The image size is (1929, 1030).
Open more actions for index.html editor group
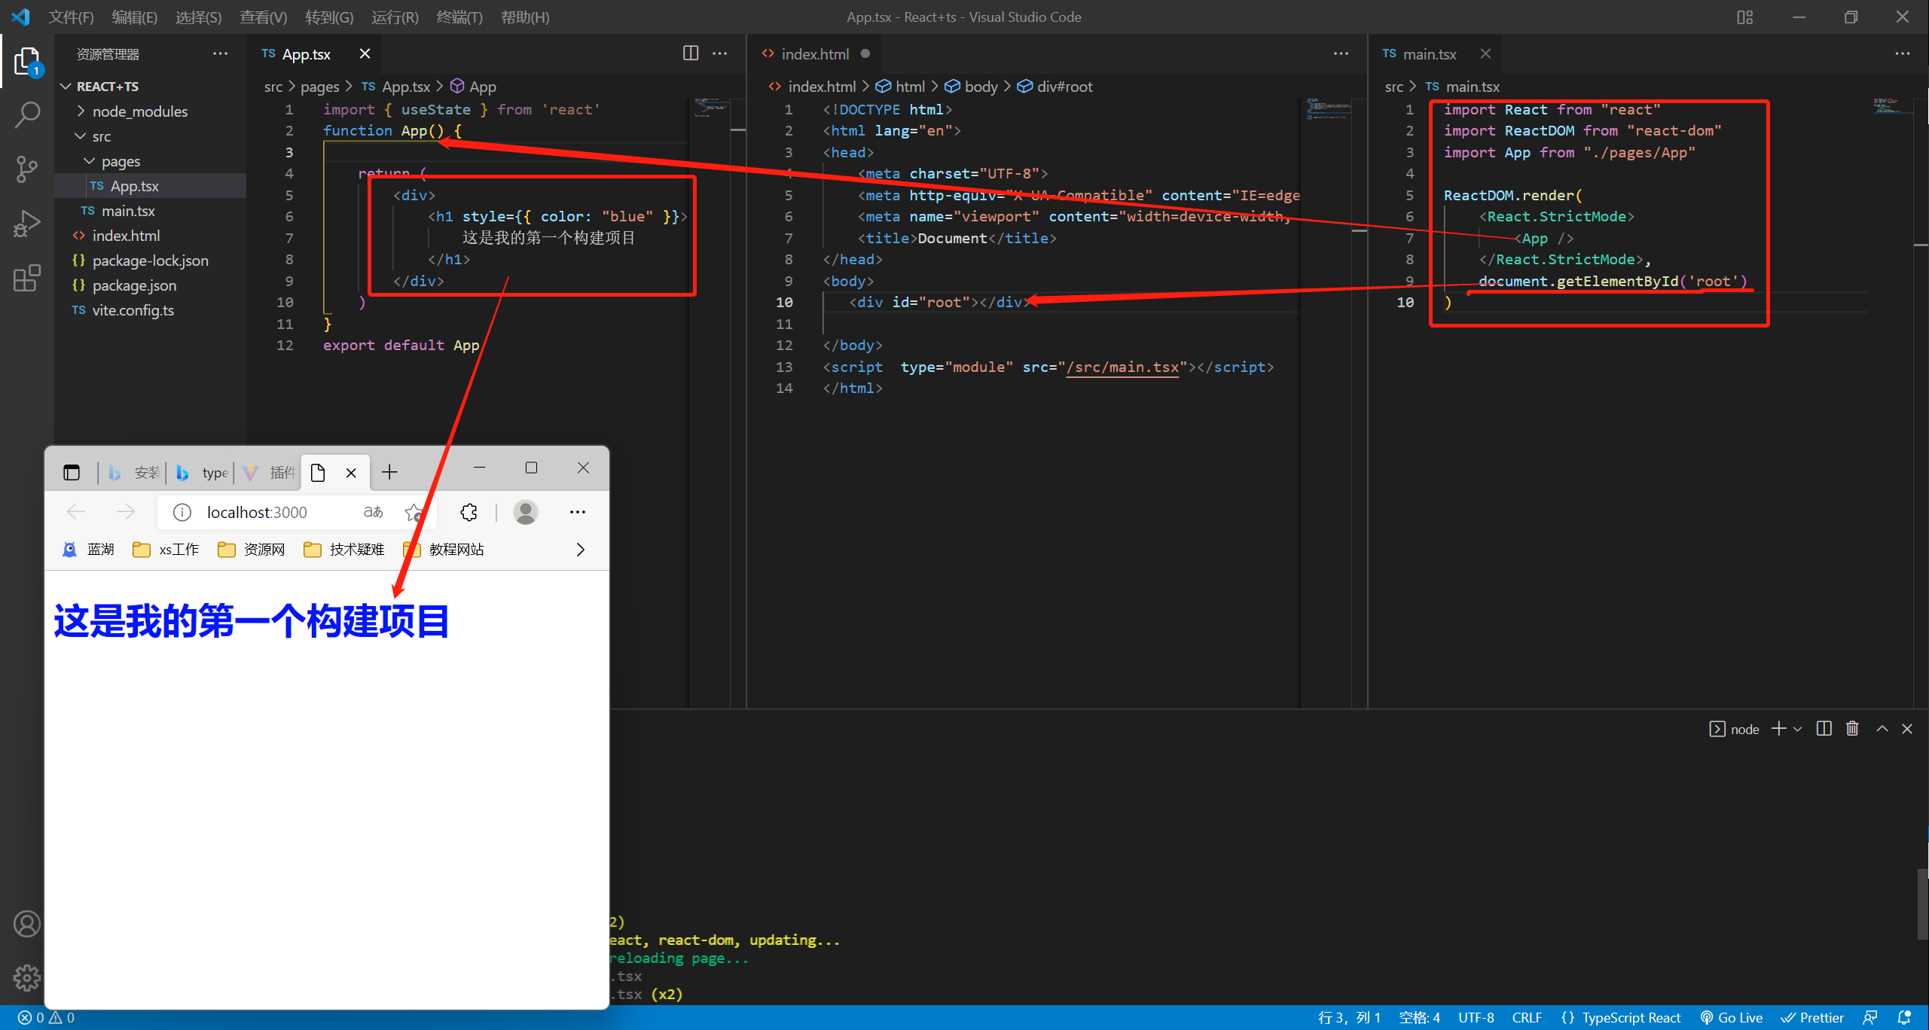(x=1341, y=53)
